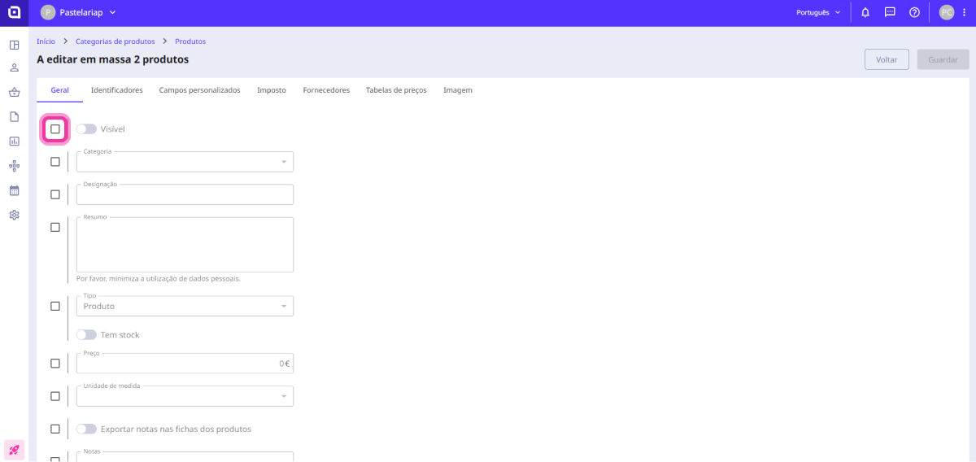This screenshot has width=976, height=462.
Task: Open the chat messages icon
Action: (x=890, y=12)
